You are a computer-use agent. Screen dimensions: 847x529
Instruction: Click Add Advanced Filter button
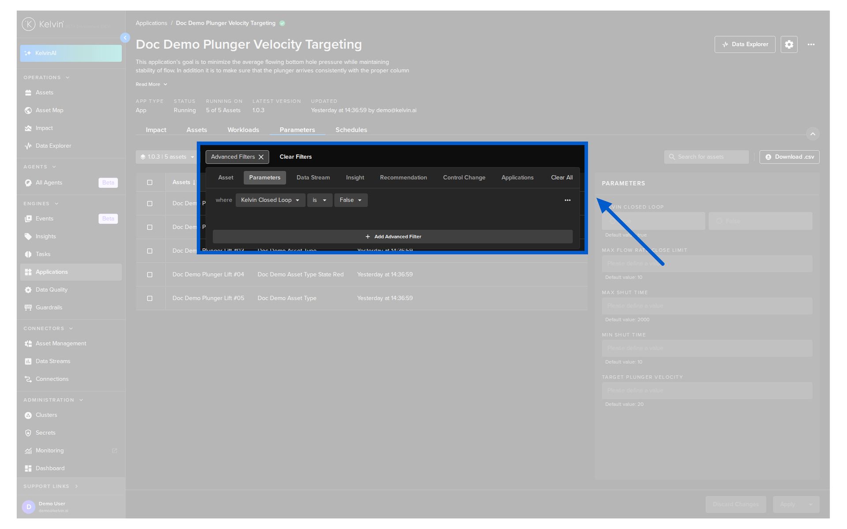tap(393, 237)
